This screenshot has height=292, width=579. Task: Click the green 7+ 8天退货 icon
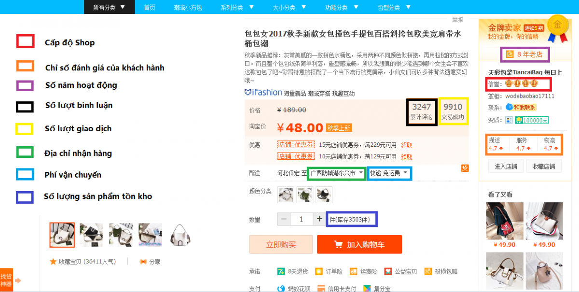(x=281, y=271)
